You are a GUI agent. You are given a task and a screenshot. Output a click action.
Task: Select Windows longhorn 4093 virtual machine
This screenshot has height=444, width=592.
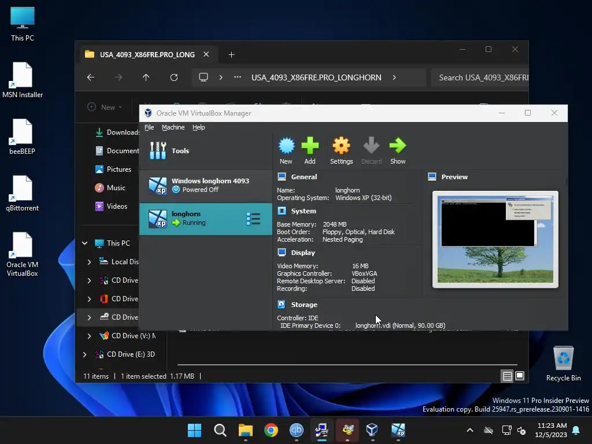206,186
